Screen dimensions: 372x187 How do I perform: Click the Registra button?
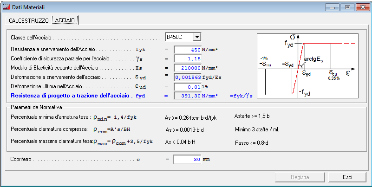click(x=300, y=177)
